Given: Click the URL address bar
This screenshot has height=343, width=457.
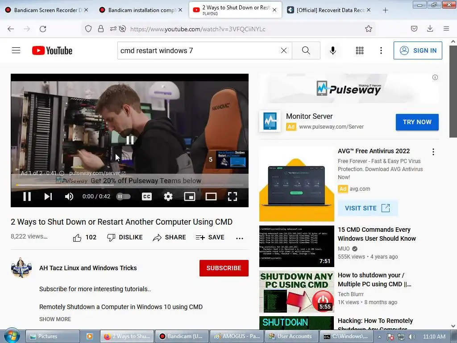Looking at the screenshot, I should 229,29.
